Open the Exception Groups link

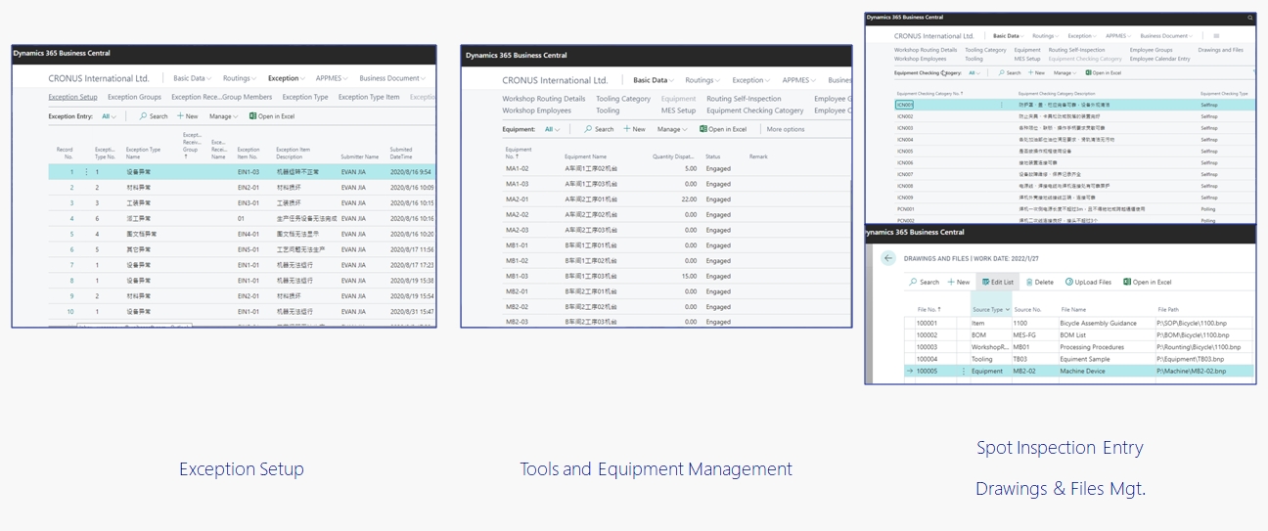coord(134,97)
